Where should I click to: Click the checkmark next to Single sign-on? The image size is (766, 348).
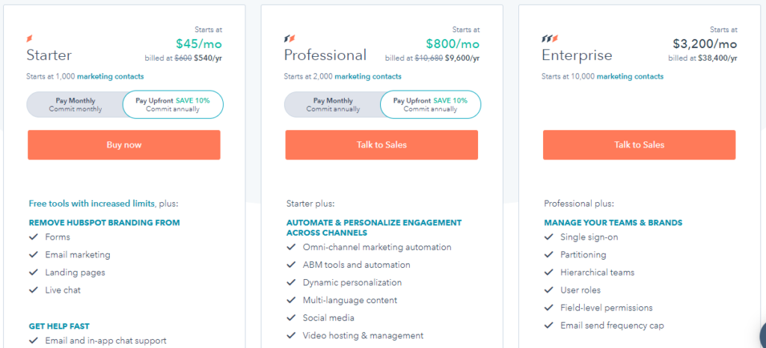coord(548,237)
